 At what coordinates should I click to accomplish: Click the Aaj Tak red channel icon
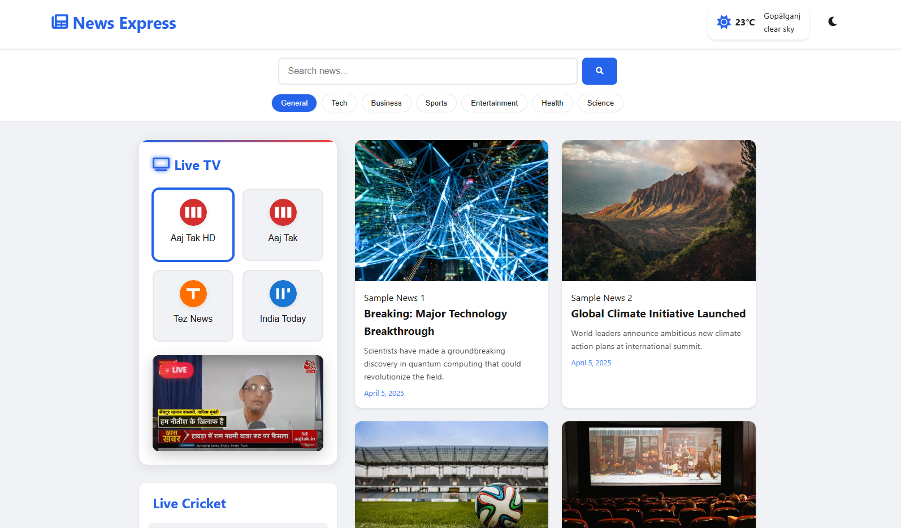283,212
